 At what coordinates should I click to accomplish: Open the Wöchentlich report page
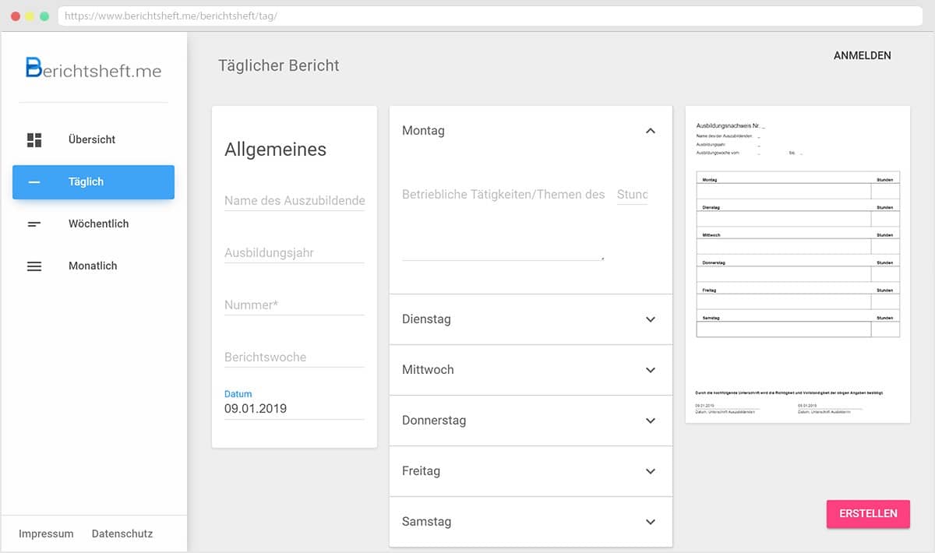pyautogui.click(x=98, y=224)
